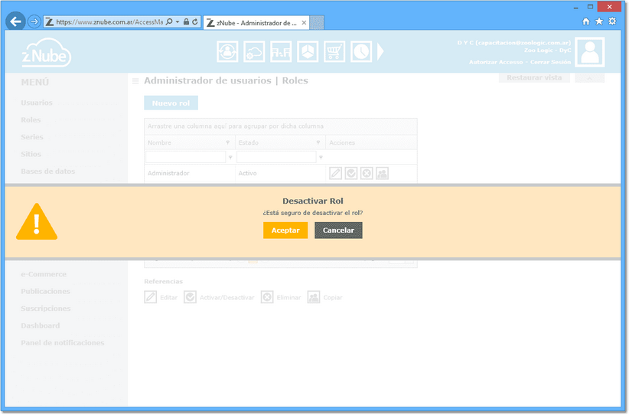The width and height of the screenshot is (629, 415).
Task: Select the zNube - Administrador de browser tab
Action: [x=256, y=23]
